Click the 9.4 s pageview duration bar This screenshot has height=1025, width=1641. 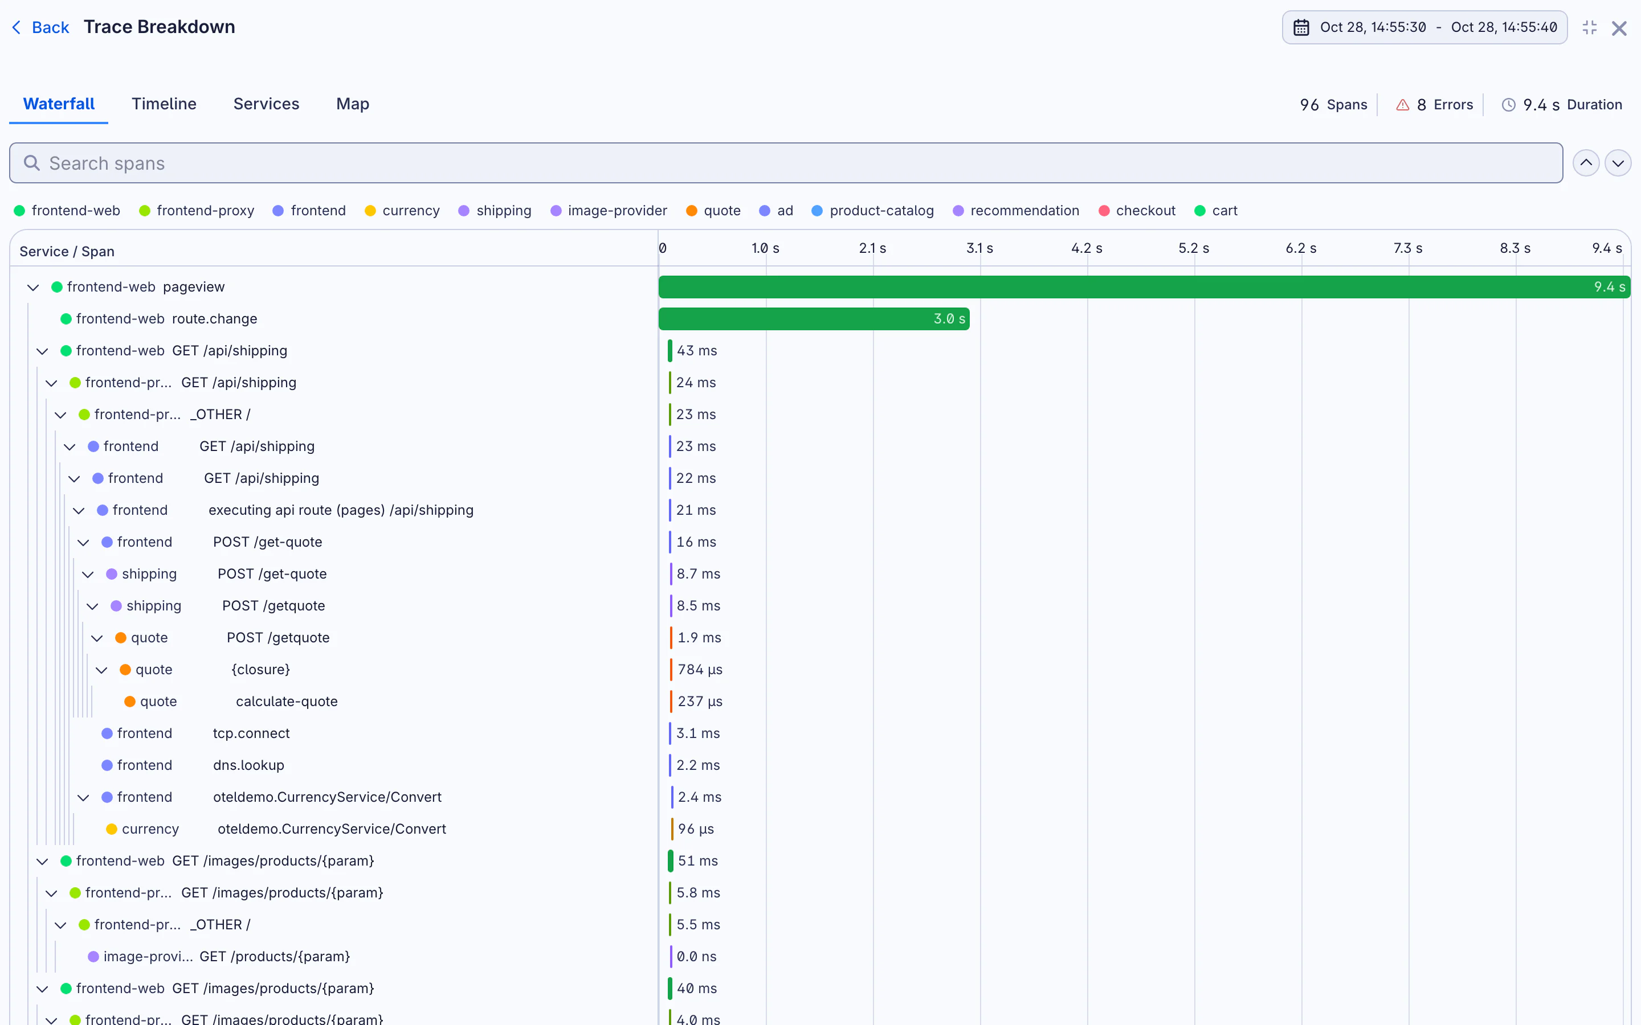(1144, 287)
